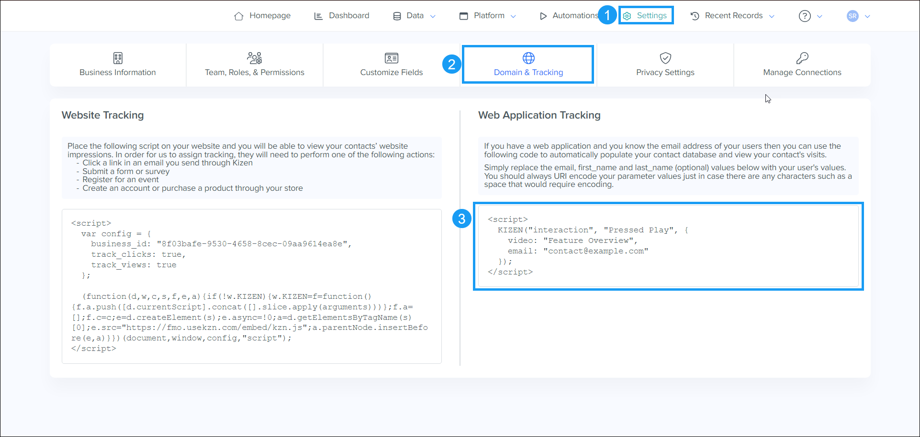Click the KIZEN("interaction", "Pressed Play" line
Image resolution: width=920 pixels, height=437 pixels.
(x=593, y=230)
